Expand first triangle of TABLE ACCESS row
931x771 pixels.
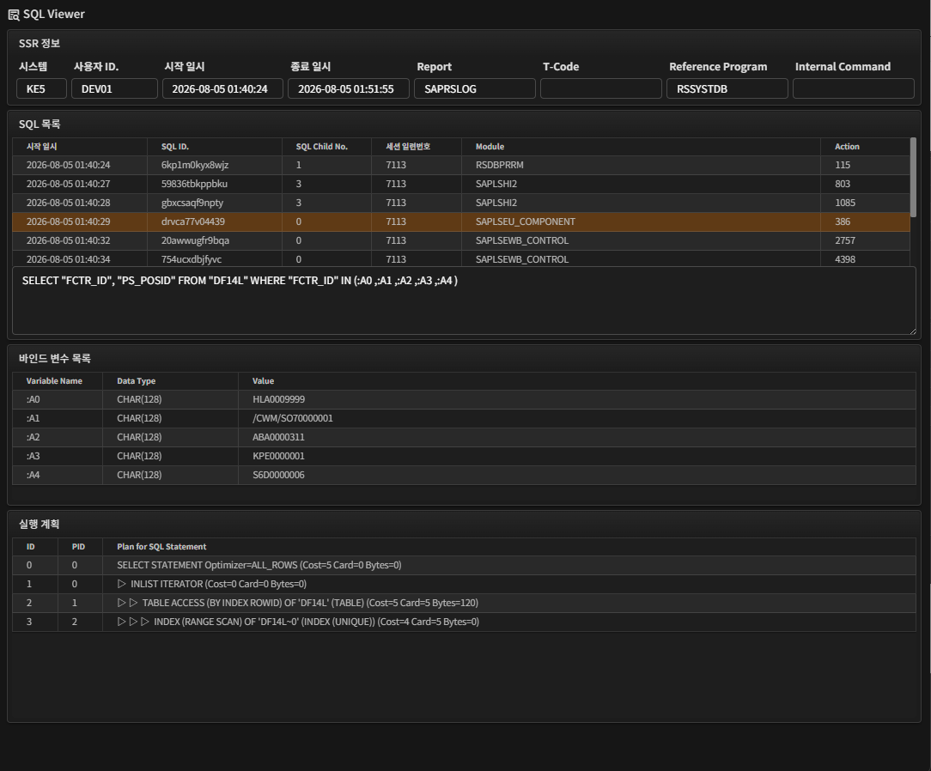click(122, 603)
